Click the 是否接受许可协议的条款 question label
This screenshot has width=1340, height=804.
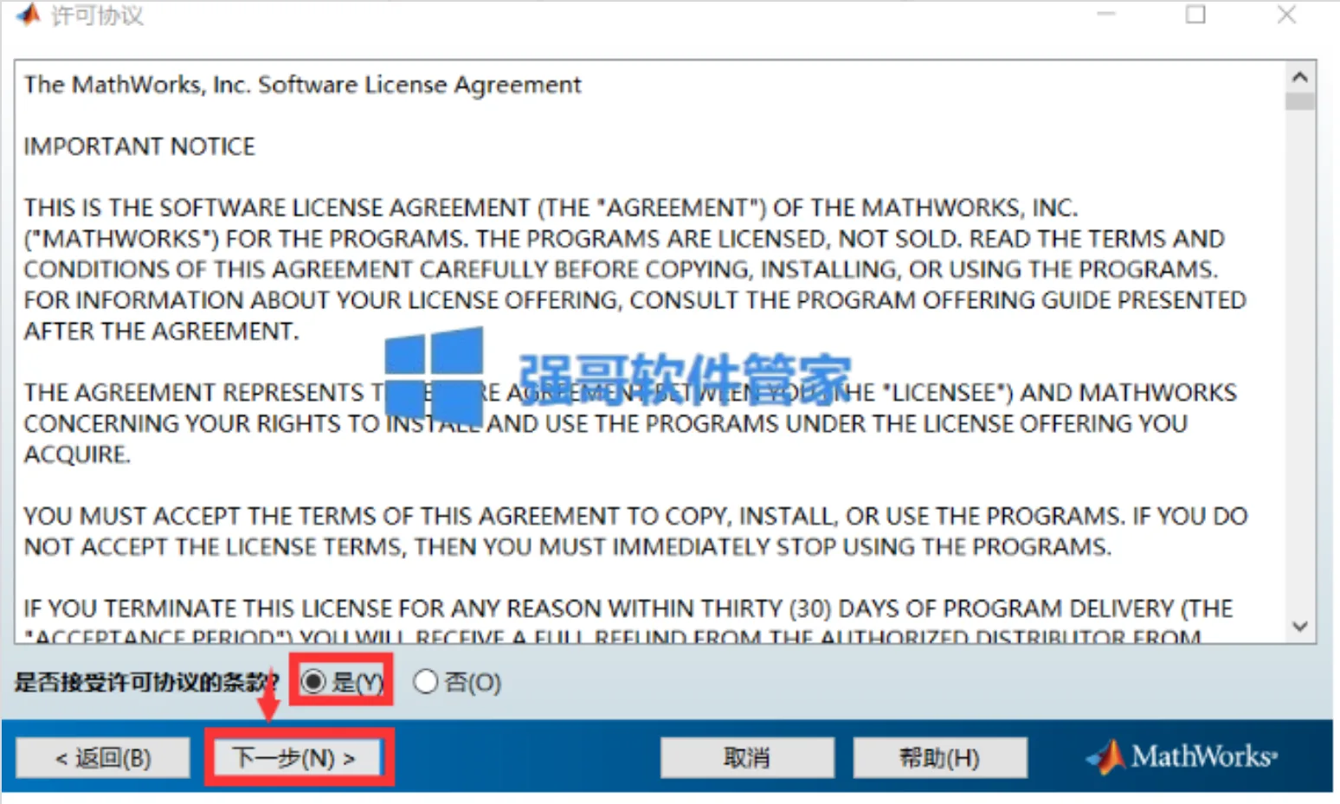pos(146,682)
